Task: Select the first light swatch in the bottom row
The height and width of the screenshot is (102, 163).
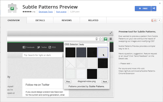Action: point(70,74)
